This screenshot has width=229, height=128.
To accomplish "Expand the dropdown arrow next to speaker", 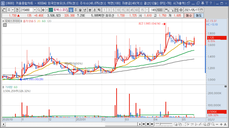I will [47, 10].
